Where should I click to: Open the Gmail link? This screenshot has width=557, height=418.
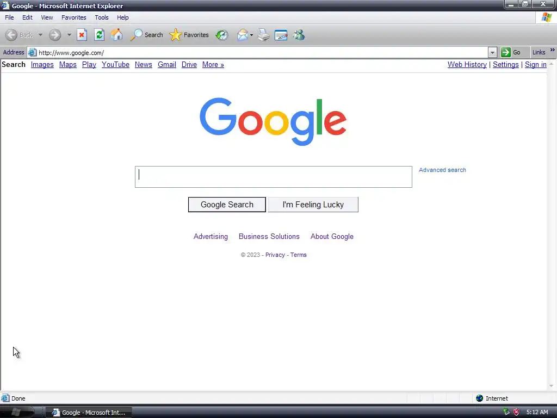coord(167,65)
